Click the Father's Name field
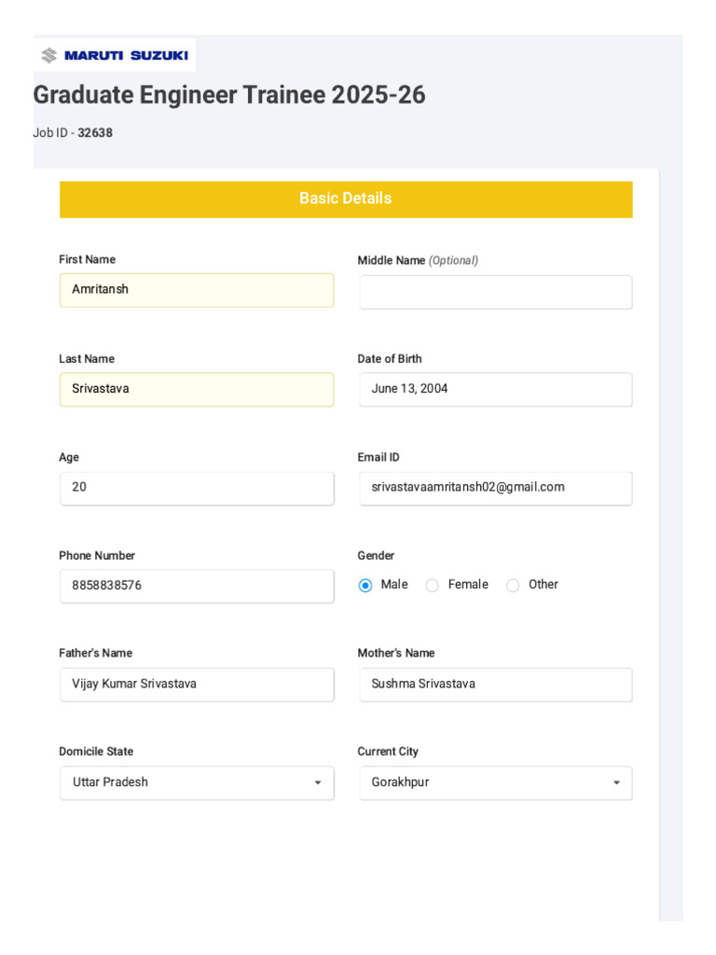 click(197, 684)
